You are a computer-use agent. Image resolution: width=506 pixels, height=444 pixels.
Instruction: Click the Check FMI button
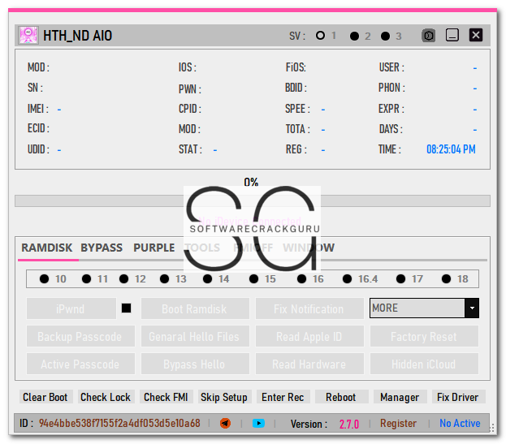point(167,397)
